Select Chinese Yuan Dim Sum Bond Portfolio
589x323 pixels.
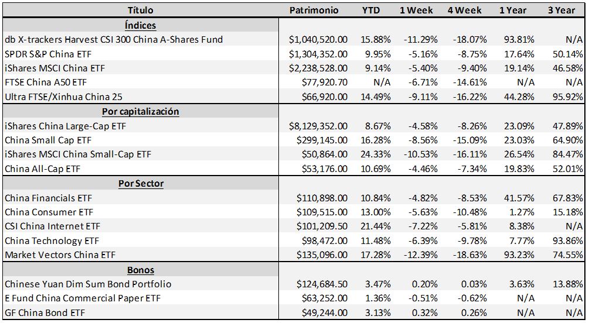[x=88, y=284]
